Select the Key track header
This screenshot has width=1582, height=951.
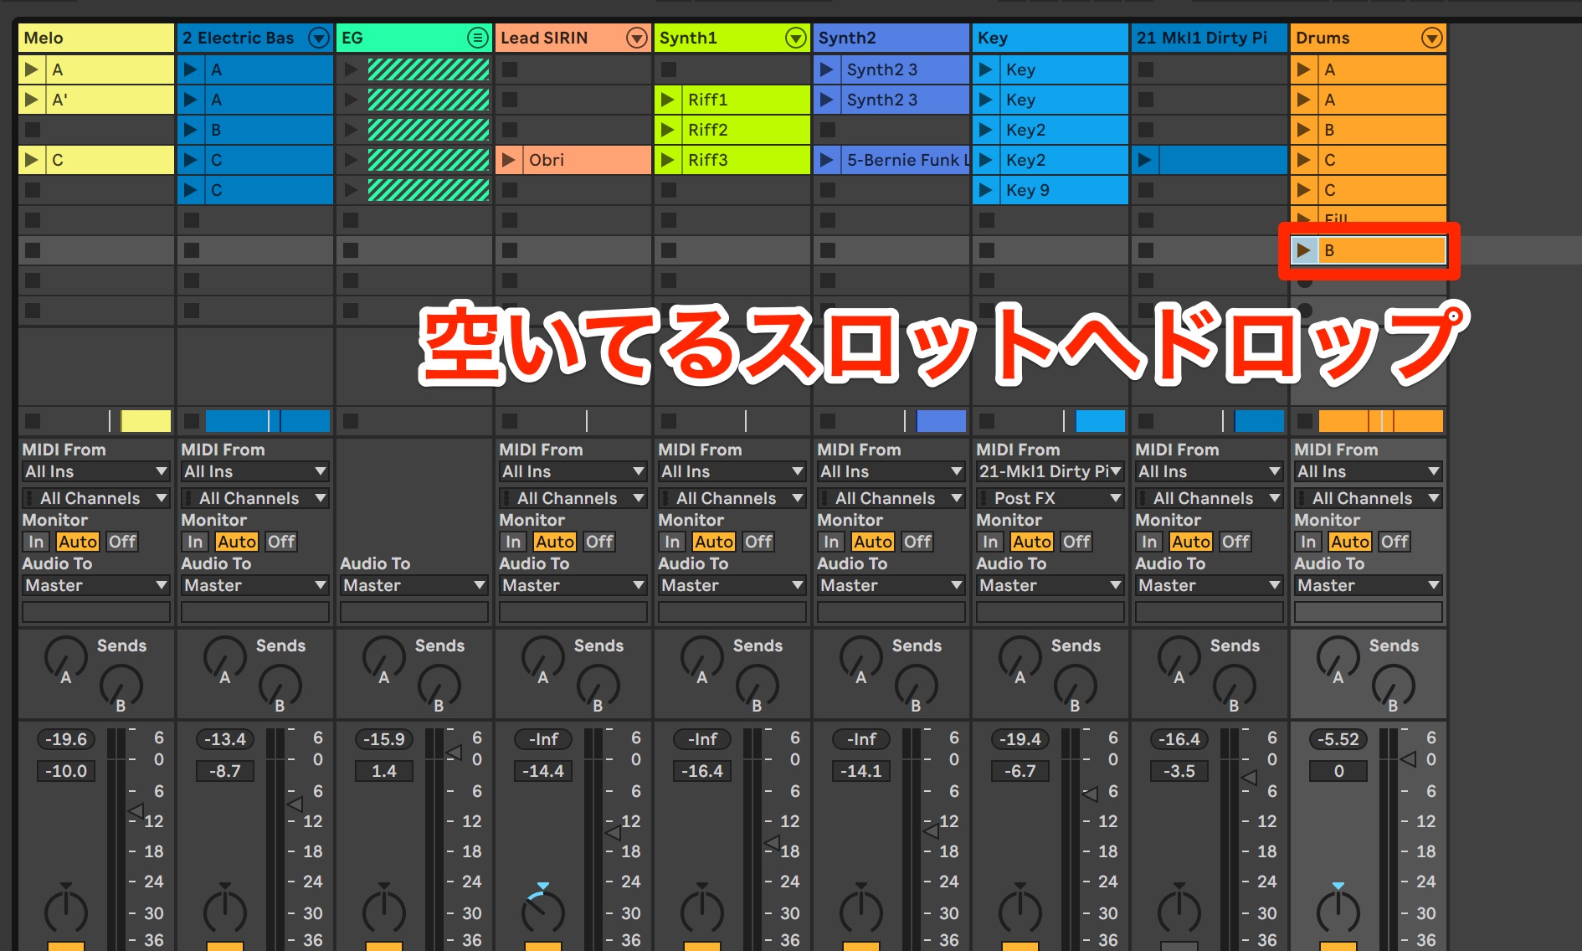(1050, 38)
